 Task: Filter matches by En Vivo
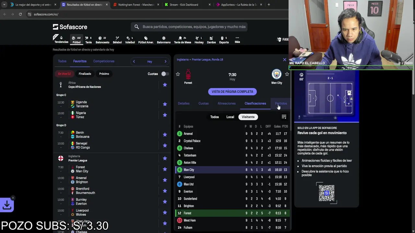coord(65,74)
